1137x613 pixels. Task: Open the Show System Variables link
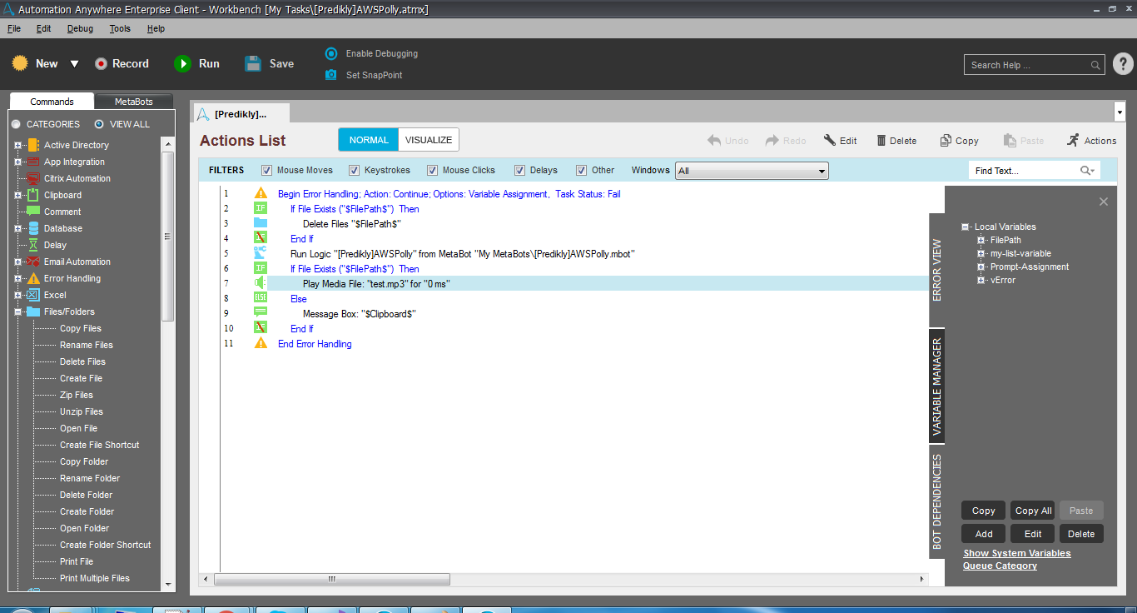click(x=1017, y=553)
